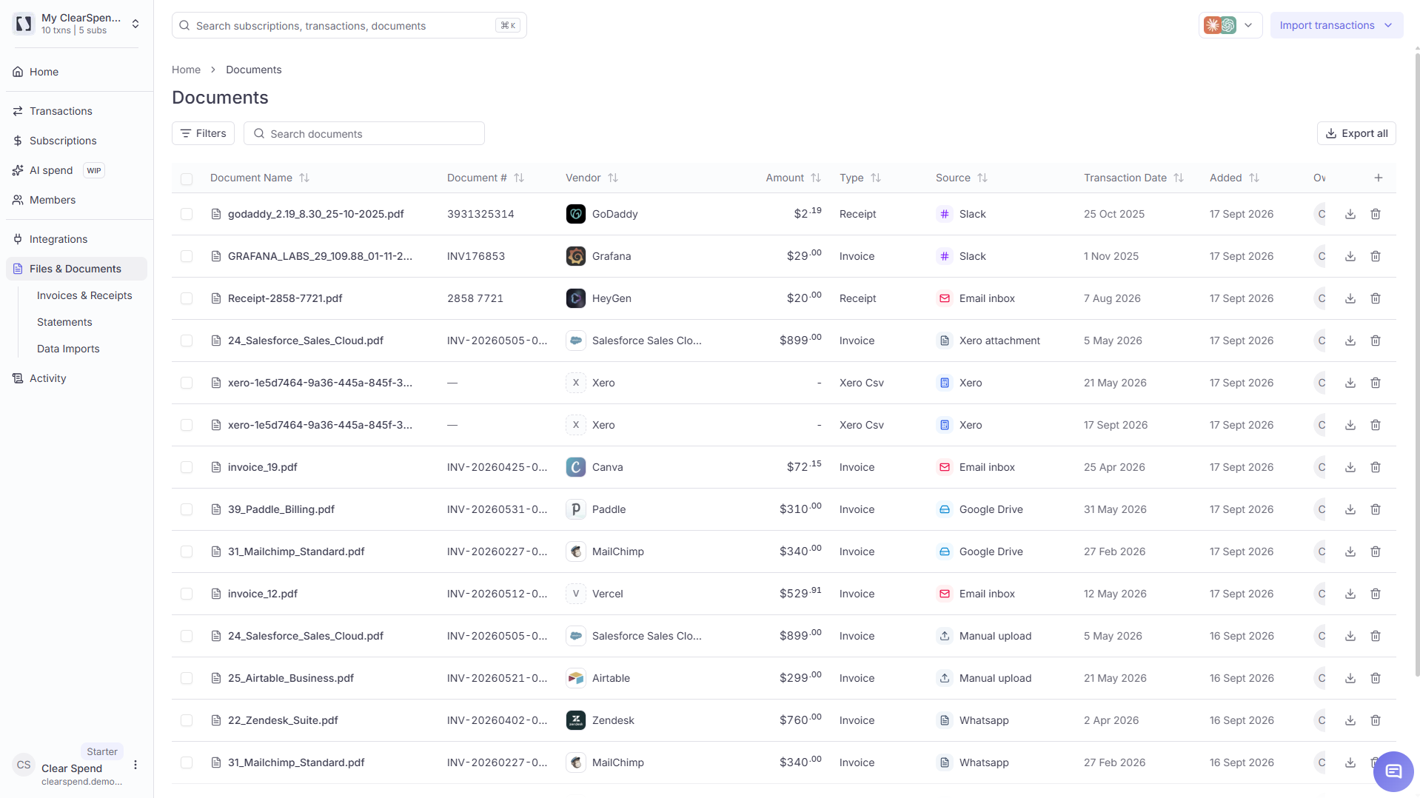Select the invoice_19.pdf row checkbox
The width and height of the screenshot is (1420, 798).
(x=187, y=467)
